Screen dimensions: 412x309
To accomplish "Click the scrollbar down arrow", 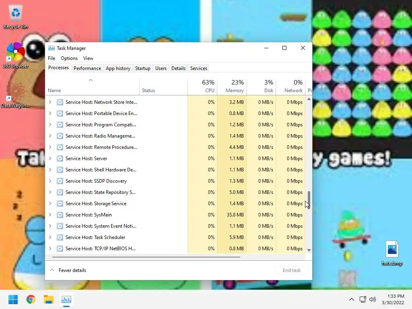I will click(309, 250).
